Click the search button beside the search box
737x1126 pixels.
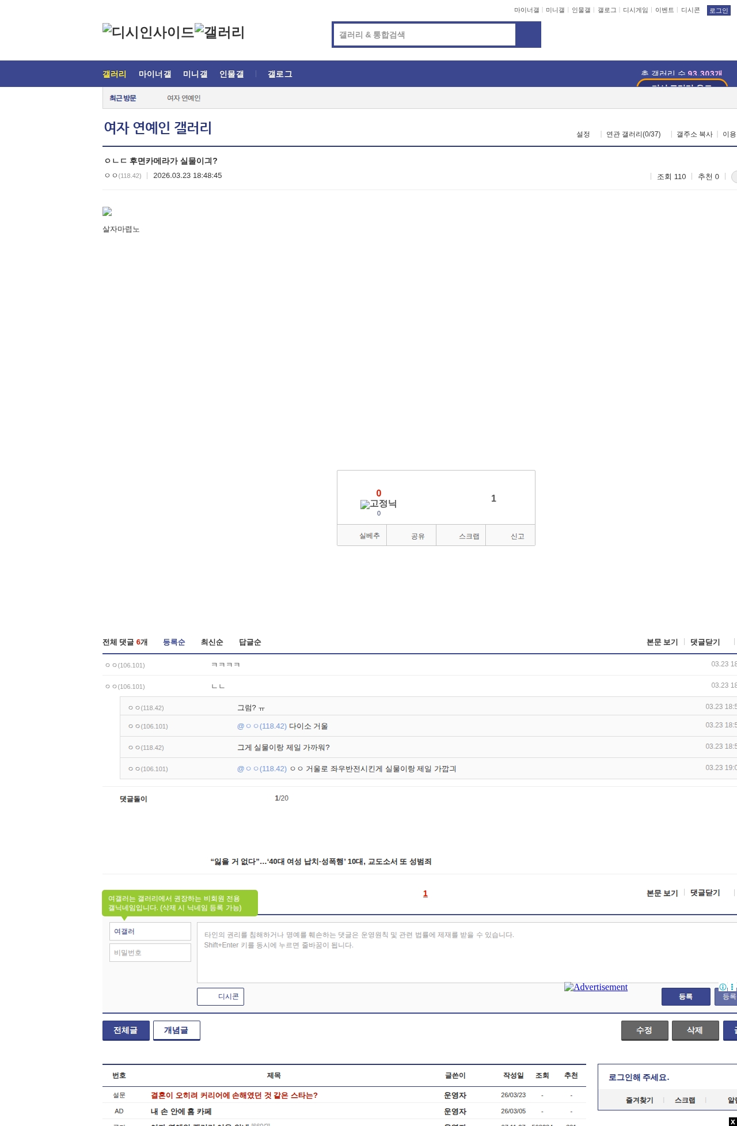tap(528, 35)
